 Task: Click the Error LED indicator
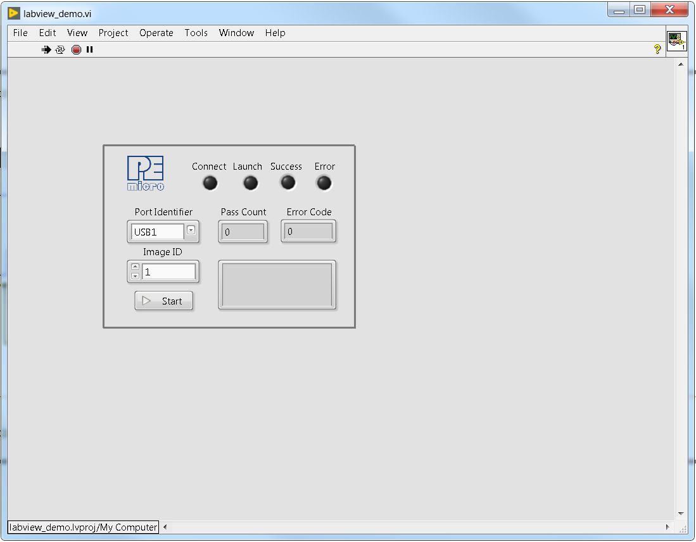(x=324, y=183)
